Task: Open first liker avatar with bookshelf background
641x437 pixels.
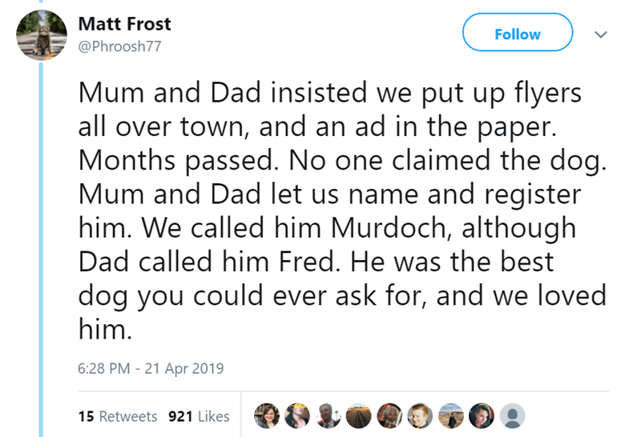Action: tap(268, 415)
